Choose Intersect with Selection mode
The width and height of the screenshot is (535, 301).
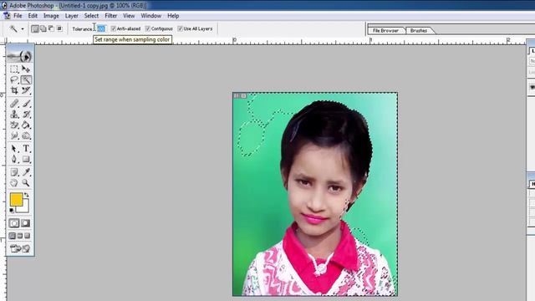[x=59, y=28]
